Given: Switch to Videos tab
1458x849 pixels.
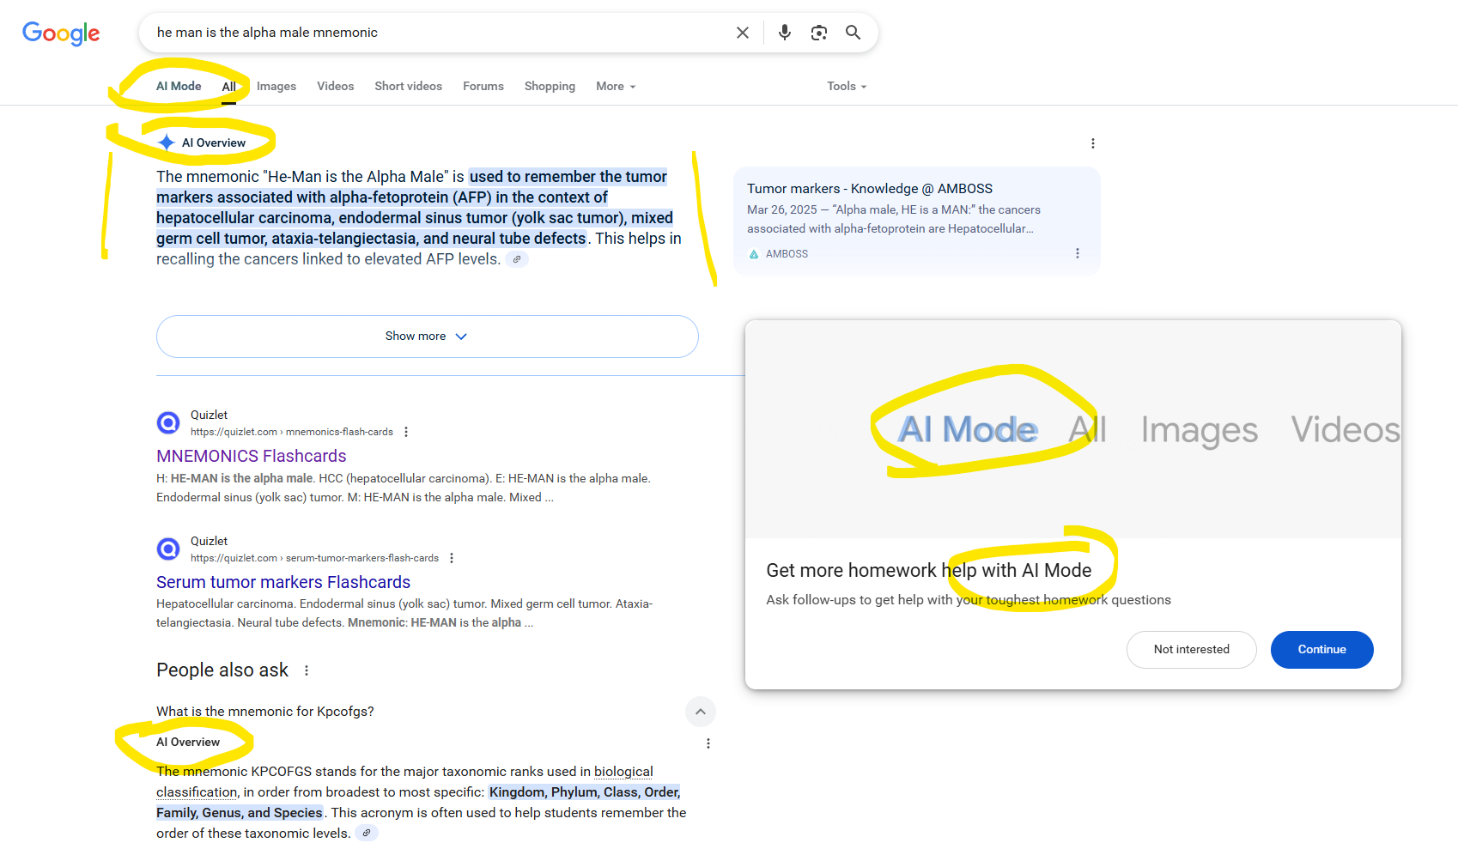Looking at the screenshot, I should (336, 86).
